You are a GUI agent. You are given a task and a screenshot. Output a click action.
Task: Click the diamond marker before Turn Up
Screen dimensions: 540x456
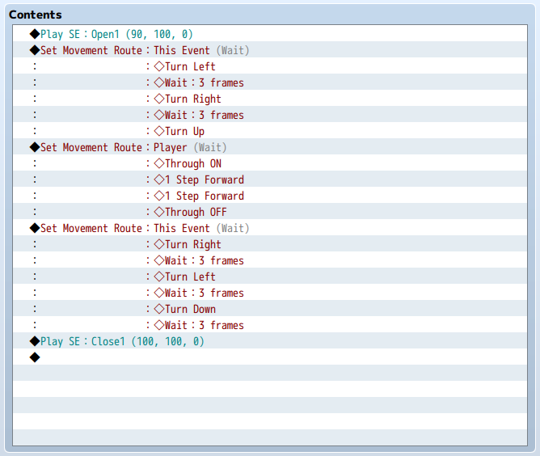(x=158, y=131)
